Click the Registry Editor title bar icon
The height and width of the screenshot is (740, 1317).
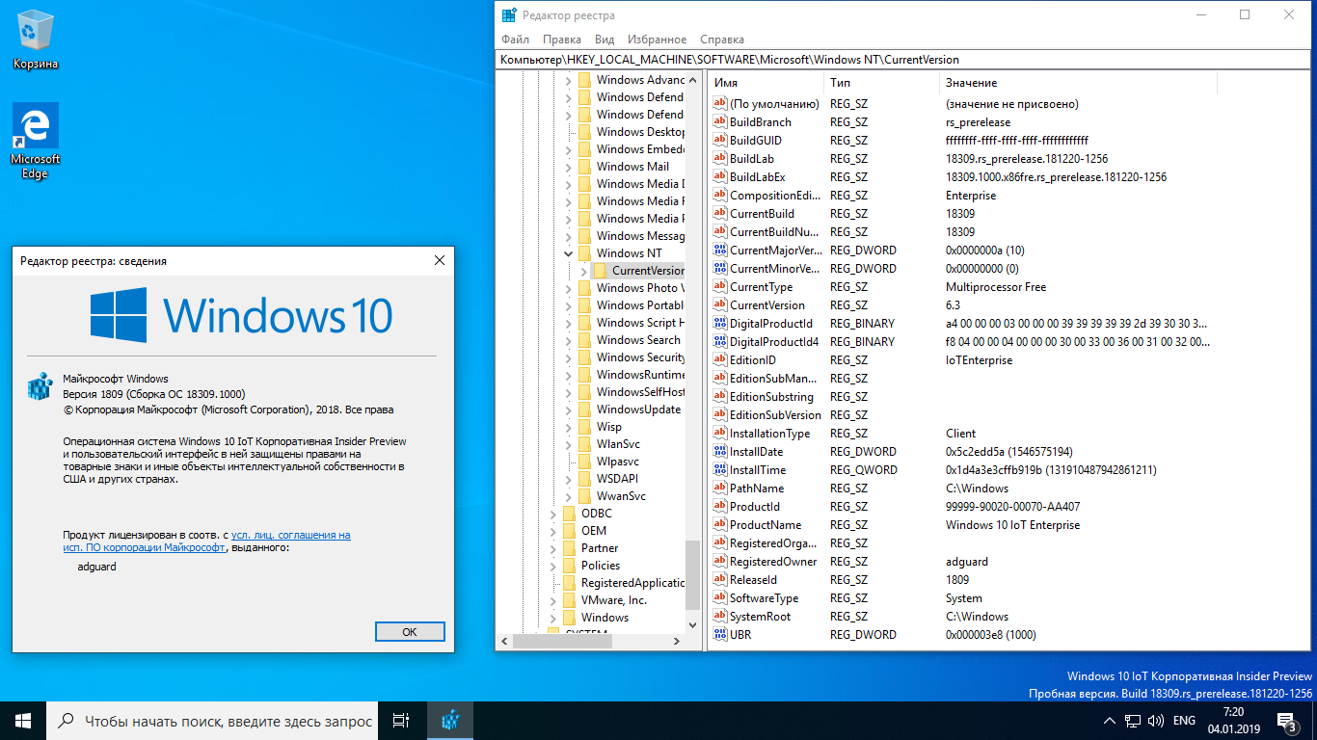[508, 14]
